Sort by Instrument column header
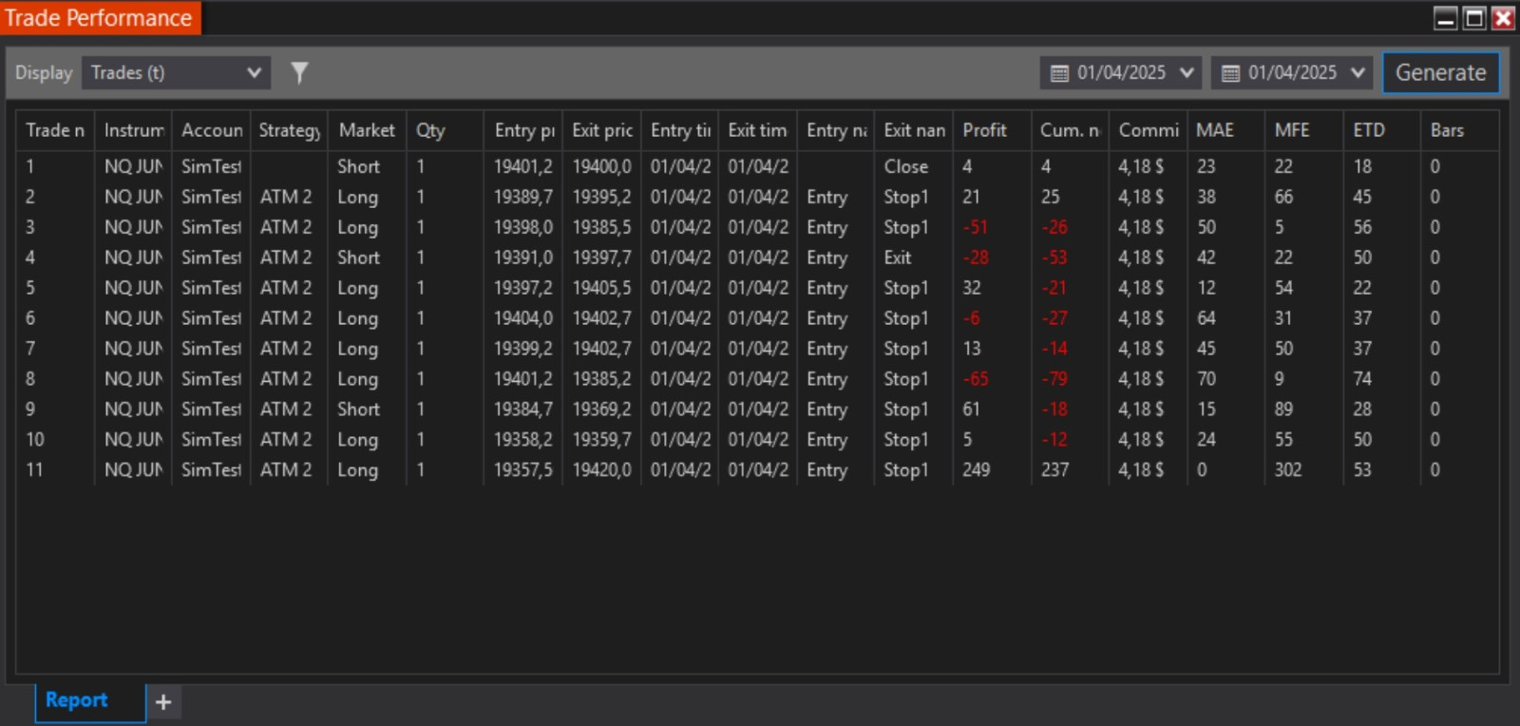 (x=133, y=130)
